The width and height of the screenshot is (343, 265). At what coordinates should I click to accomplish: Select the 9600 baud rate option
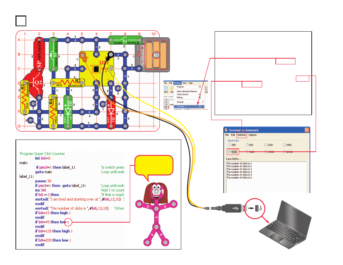pyautogui.click(x=250, y=152)
